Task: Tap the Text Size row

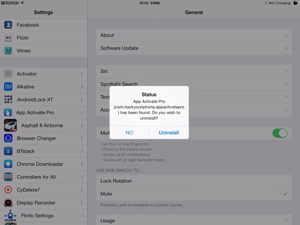Action: click(194, 97)
